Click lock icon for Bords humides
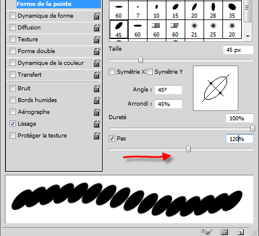This screenshot has width=259, height=236. (97, 100)
